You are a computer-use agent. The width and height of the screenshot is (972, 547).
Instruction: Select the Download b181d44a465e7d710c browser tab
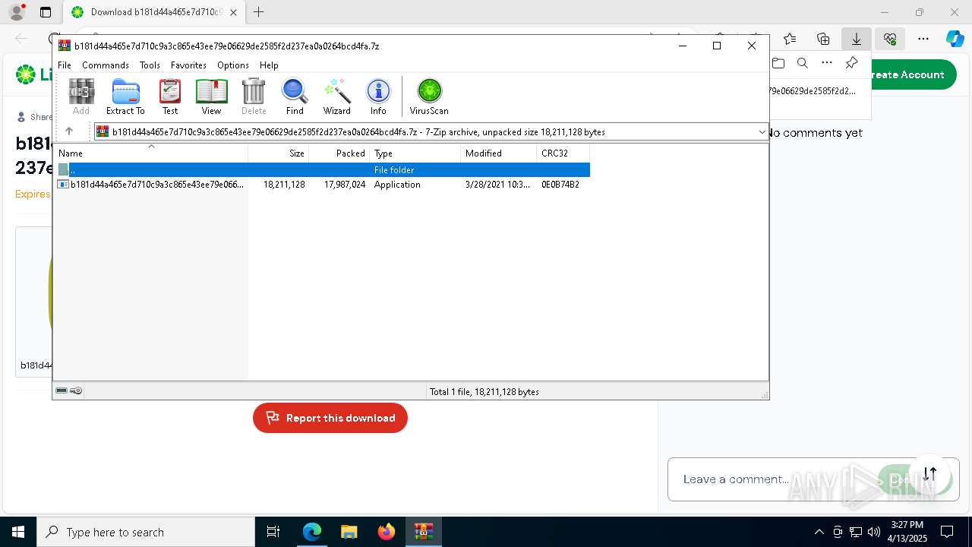(154, 12)
